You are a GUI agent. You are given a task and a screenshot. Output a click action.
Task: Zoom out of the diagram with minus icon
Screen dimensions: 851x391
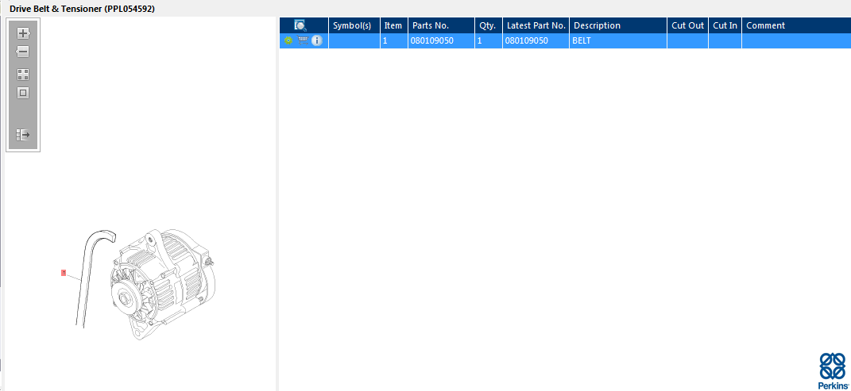click(23, 52)
